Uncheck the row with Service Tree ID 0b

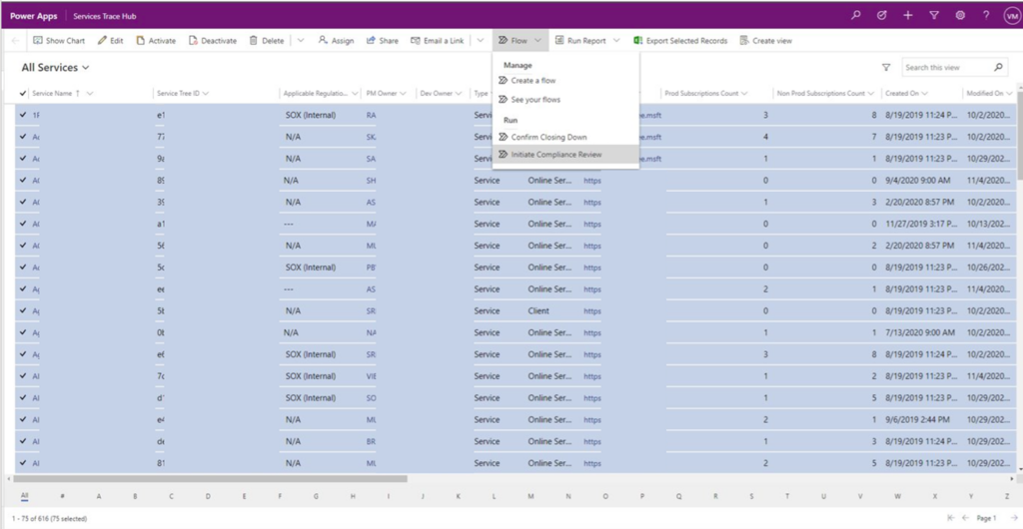[x=24, y=332]
